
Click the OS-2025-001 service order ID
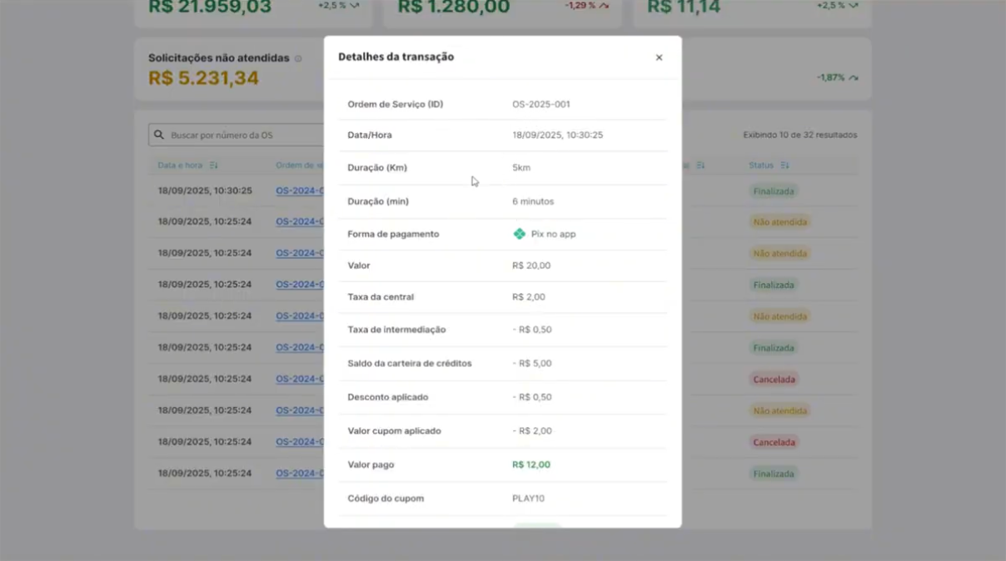(540, 104)
